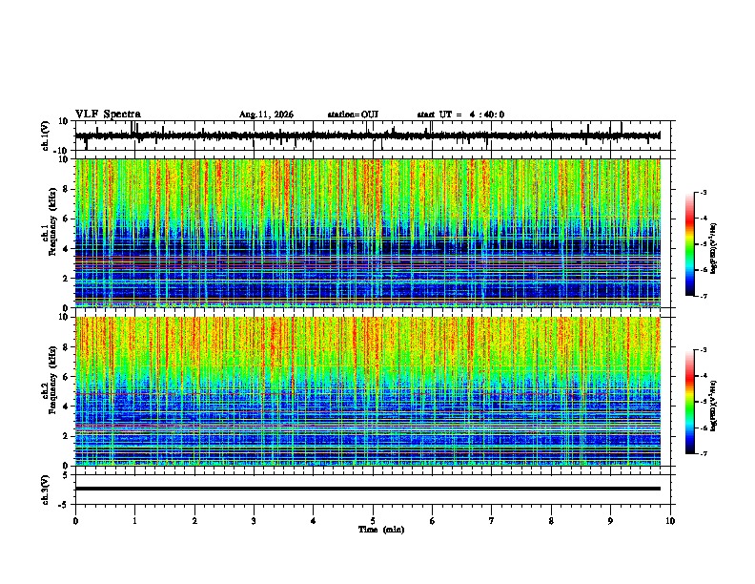Click the '0' tick on the time axis
755x584 pixels.
[x=75, y=521]
